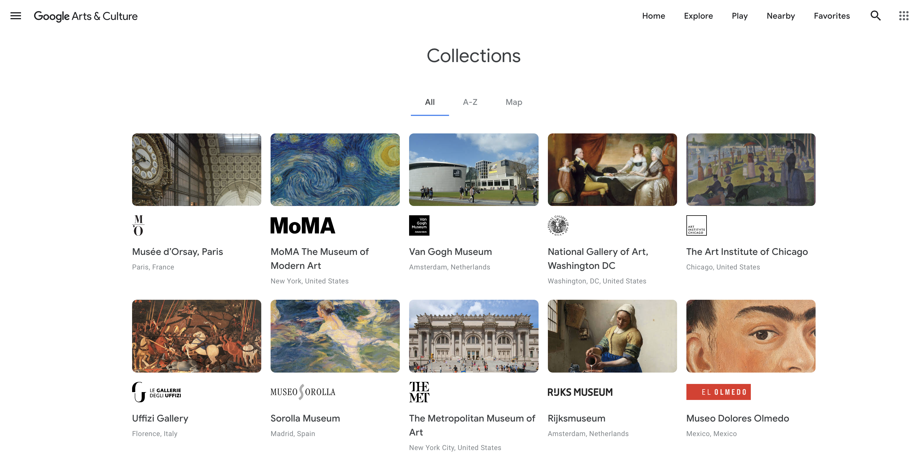The width and height of the screenshot is (922, 462).
Task: Open Explore in the top navigation
Action: [698, 16]
